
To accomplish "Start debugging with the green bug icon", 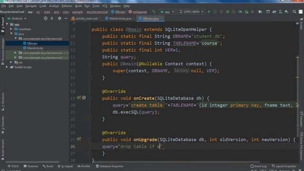I will pyautogui.click(x=228, y=12).
